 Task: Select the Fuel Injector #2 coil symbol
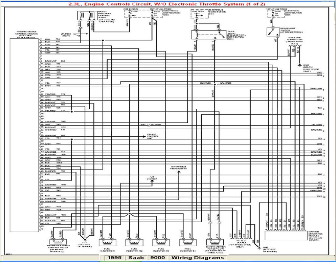[x=134, y=243]
